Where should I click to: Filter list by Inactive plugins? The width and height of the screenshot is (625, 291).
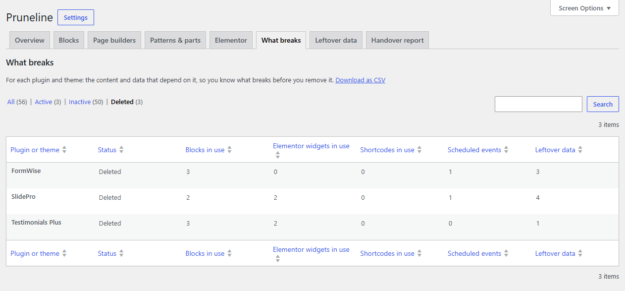tap(86, 102)
